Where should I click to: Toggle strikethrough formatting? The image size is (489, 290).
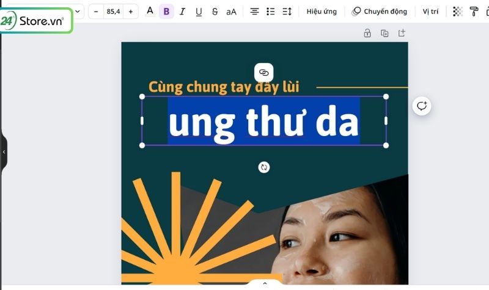click(x=215, y=12)
